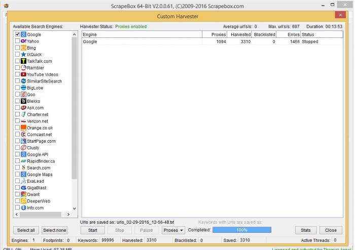This screenshot has width=355, height=250.
Task: Click the horizontal scroll left arrow
Action: 17,214
